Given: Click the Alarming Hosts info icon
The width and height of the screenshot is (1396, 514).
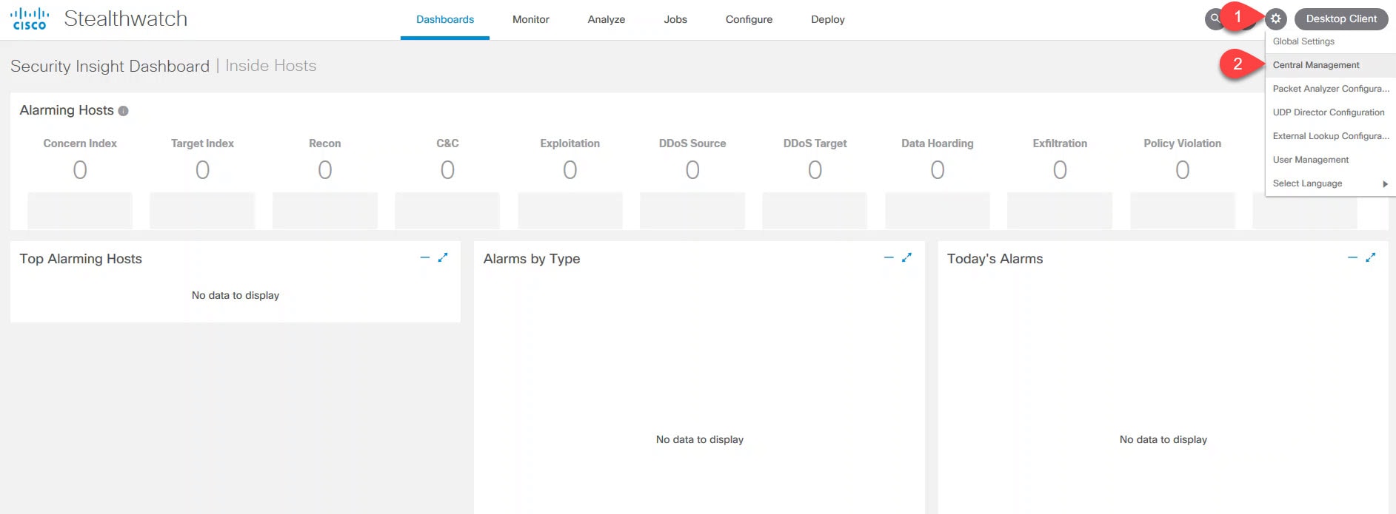Looking at the screenshot, I should click(124, 111).
